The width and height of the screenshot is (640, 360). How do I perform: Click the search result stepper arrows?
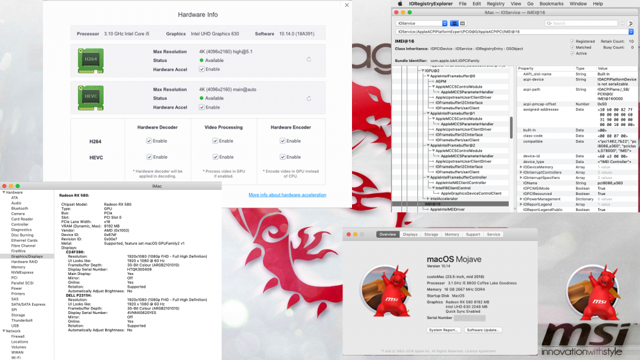point(623,23)
